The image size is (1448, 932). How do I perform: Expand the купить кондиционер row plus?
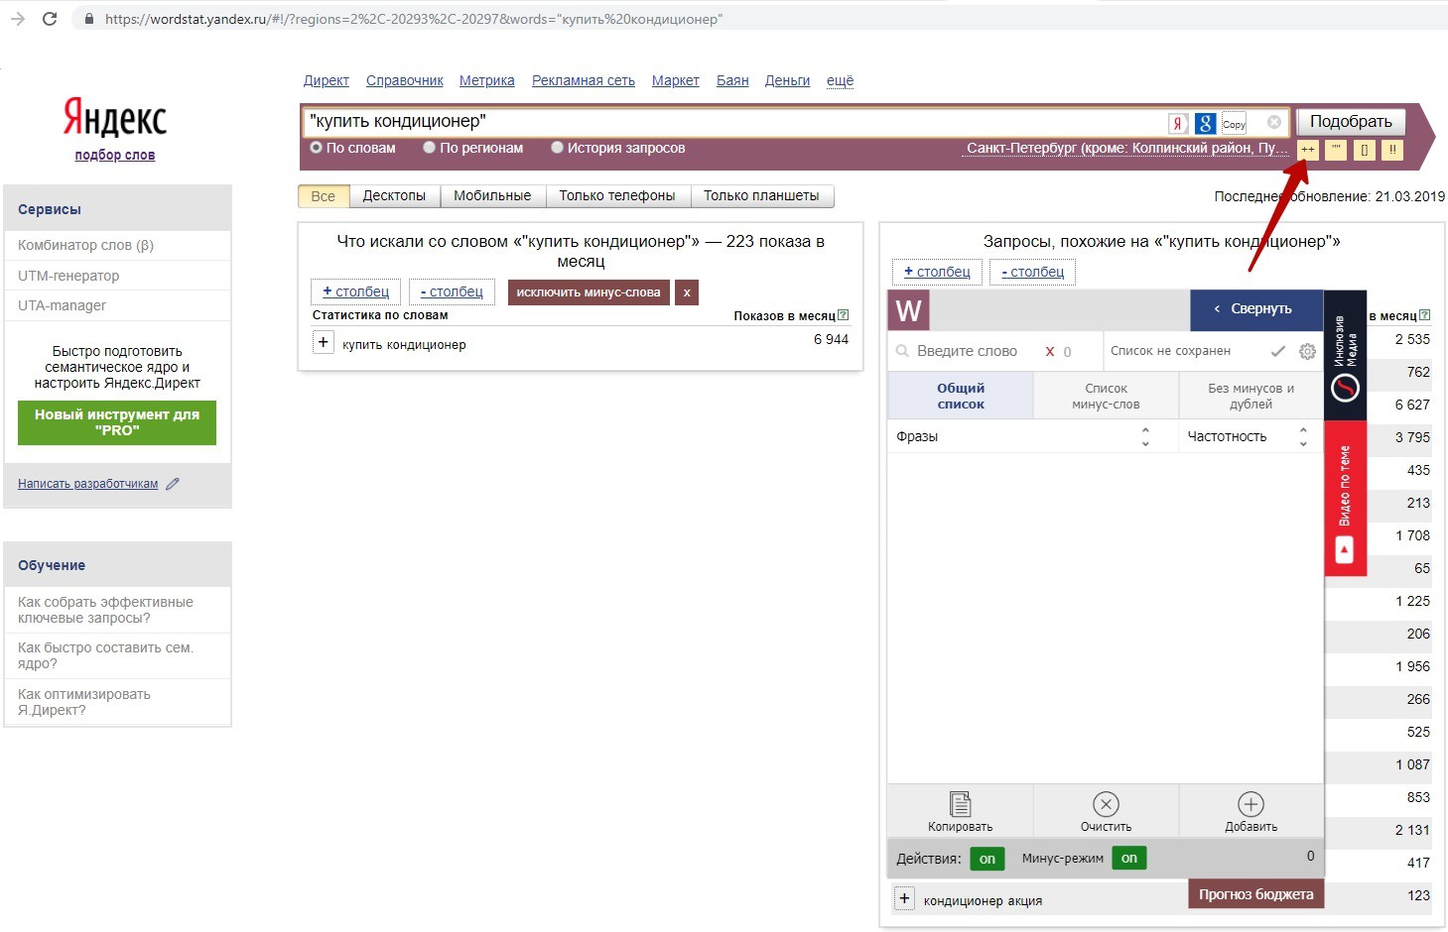point(323,342)
